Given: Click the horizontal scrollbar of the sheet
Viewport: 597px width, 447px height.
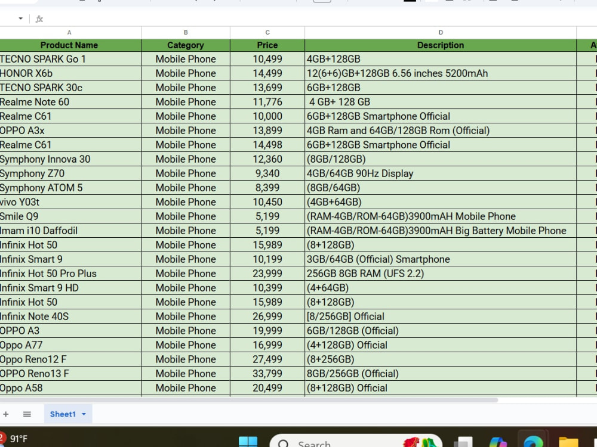Looking at the screenshot, I should point(249,400).
